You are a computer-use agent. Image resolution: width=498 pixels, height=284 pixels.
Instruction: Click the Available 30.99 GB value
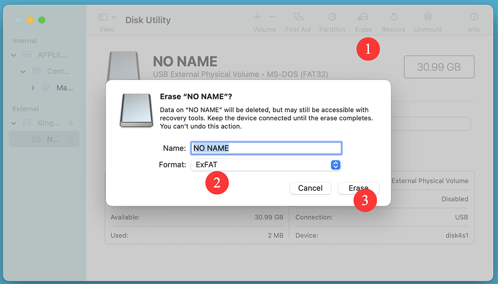tap(269, 217)
